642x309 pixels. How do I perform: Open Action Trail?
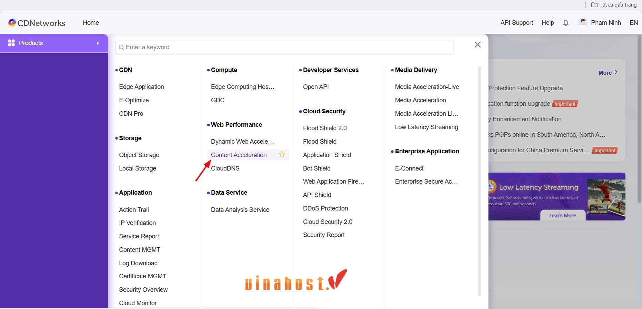(x=134, y=210)
